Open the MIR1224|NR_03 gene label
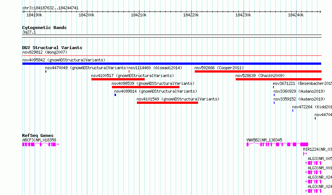 pos(317,149)
